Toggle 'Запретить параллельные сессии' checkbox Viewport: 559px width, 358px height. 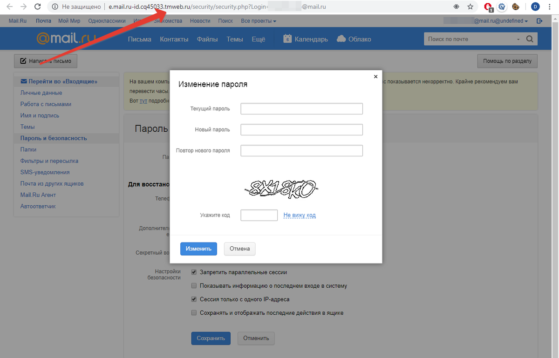194,272
